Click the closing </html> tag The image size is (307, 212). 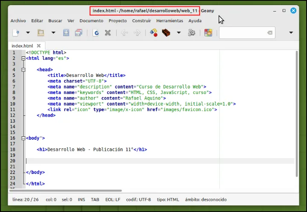pyautogui.click(x=35, y=184)
